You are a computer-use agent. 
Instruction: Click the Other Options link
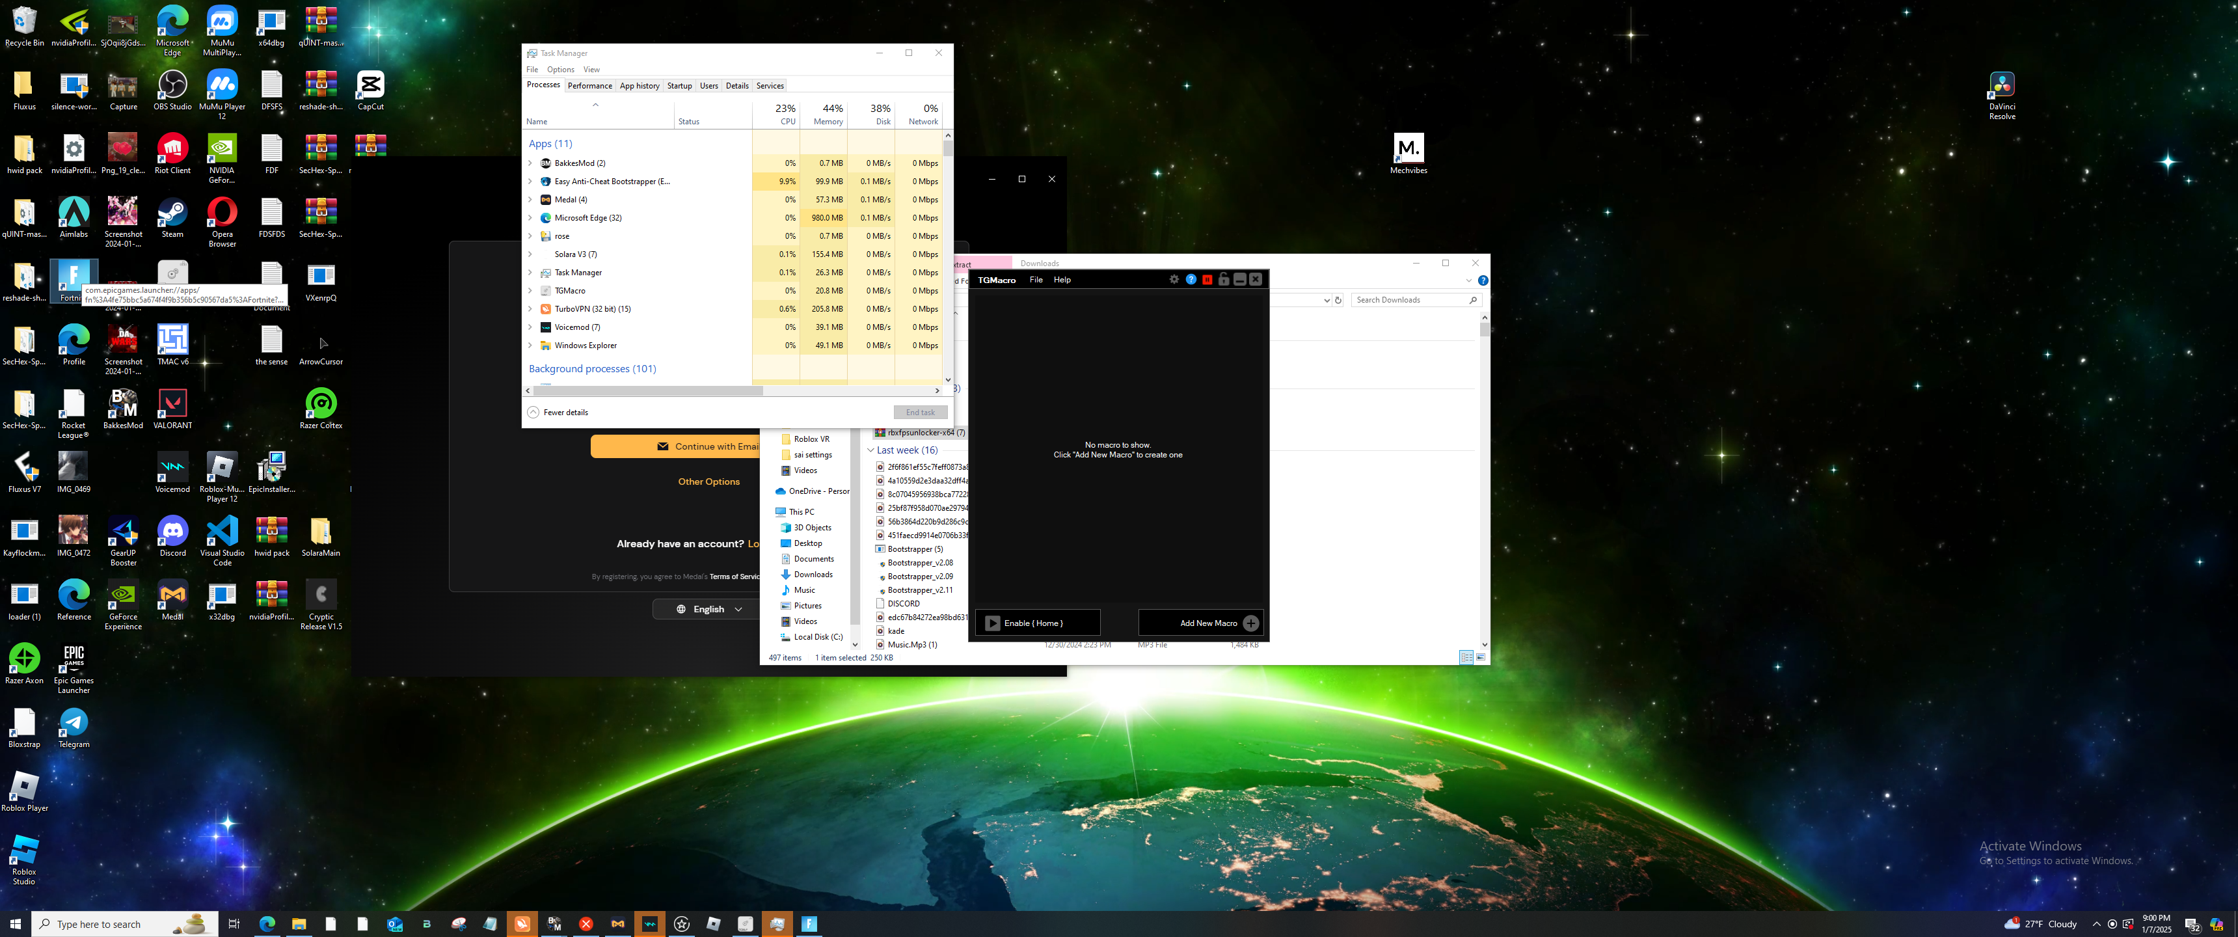708,482
